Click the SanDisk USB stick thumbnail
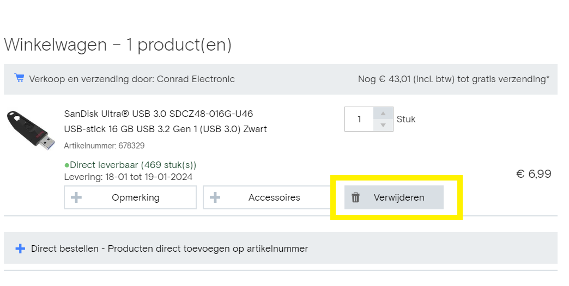 click(x=31, y=130)
